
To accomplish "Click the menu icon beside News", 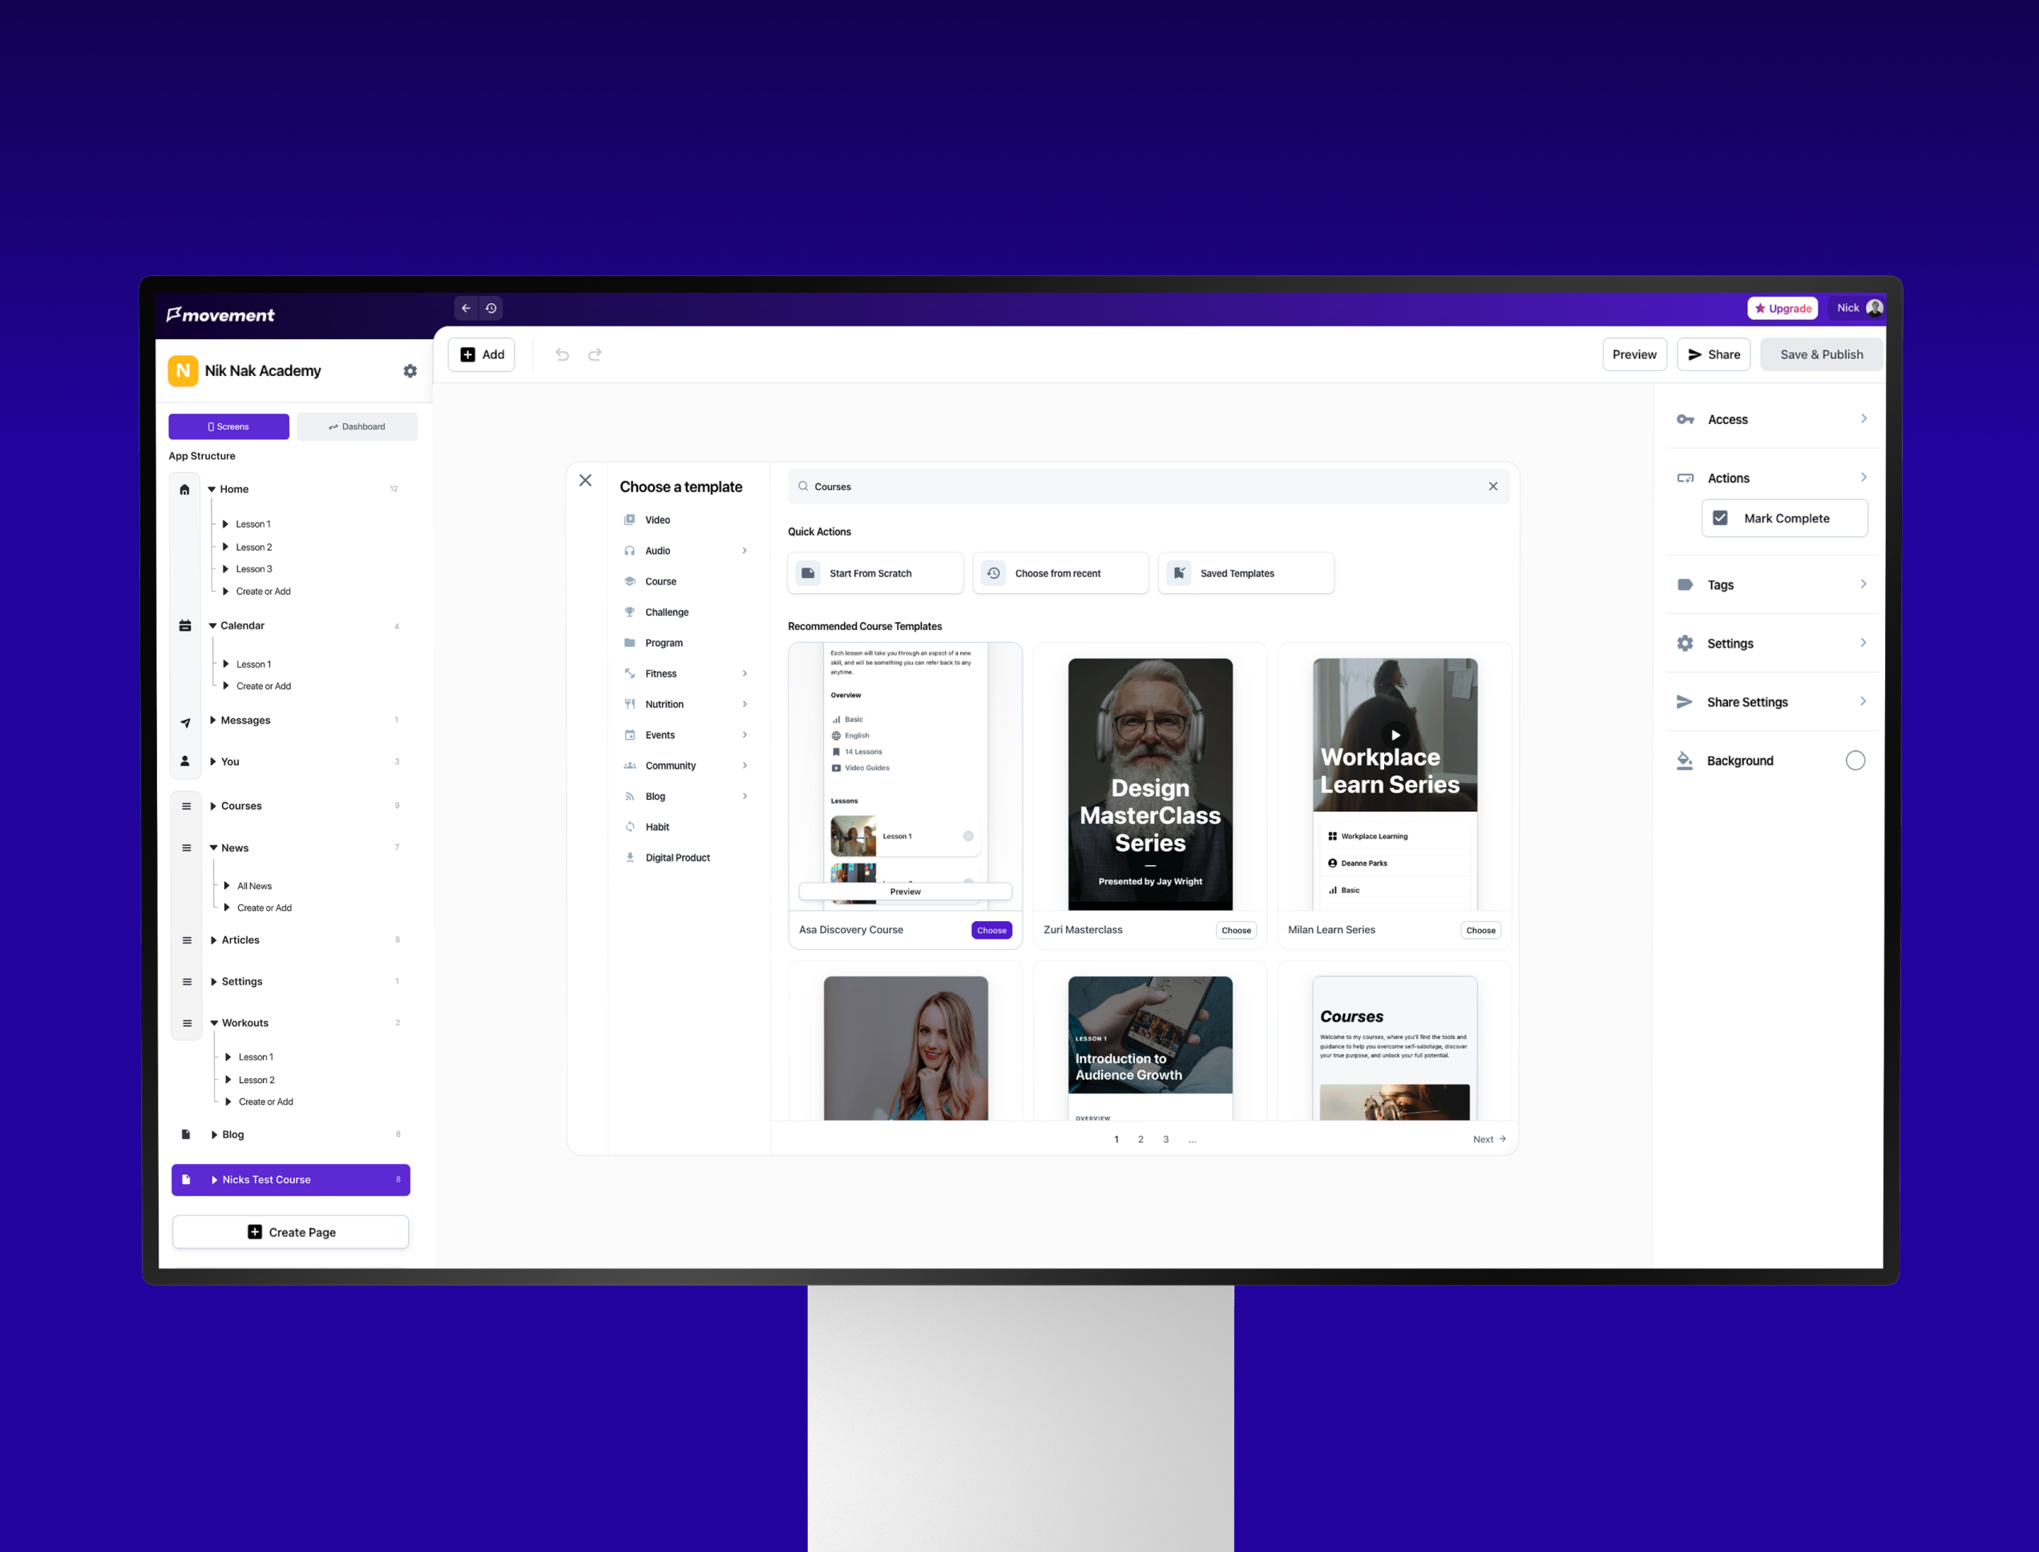I will coord(187,848).
